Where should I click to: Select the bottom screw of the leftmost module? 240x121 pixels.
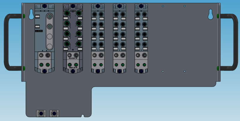[x=44, y=71]
